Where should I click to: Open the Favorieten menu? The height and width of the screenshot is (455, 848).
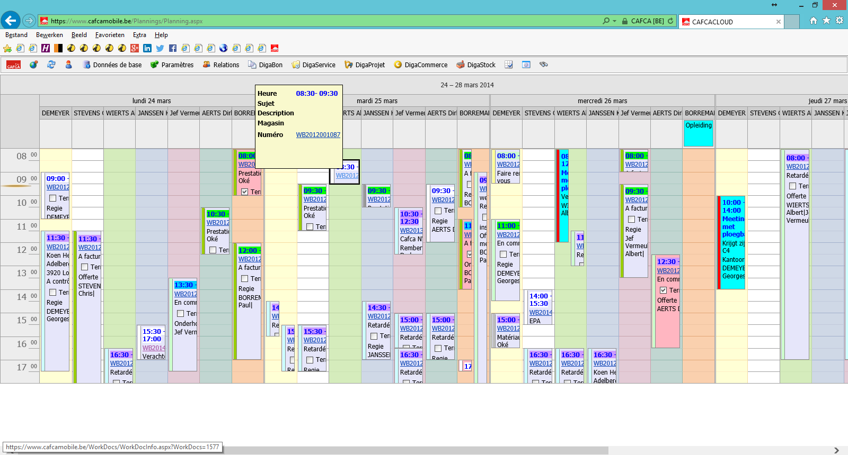tap(110, 35)
